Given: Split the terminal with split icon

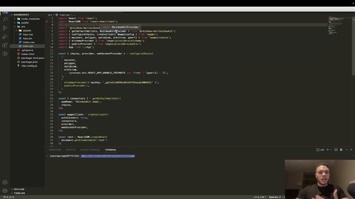Looking at the screenshot, I should [x=336, y=150].
